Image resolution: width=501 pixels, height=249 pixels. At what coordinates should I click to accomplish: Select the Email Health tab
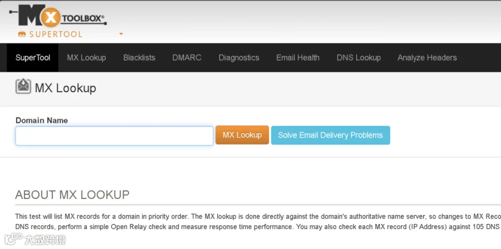tap(298, 58)
